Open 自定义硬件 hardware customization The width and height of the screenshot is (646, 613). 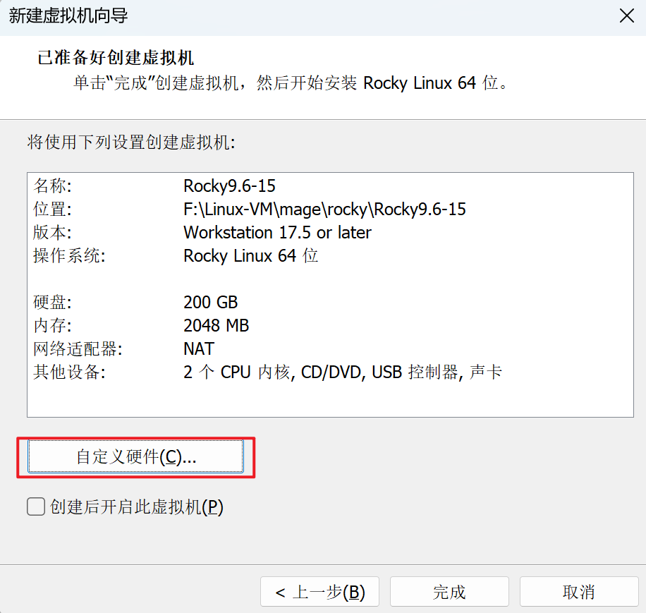tap(135, 457)
